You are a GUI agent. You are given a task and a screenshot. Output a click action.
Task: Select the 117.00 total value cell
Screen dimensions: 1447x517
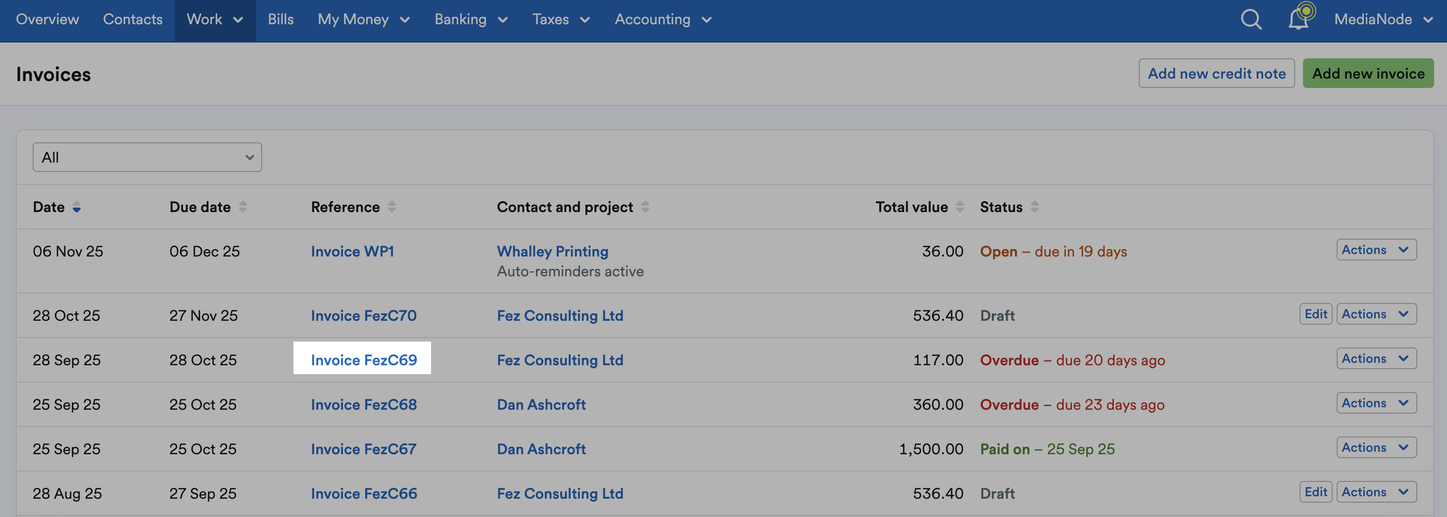click(x=937, y=360)
